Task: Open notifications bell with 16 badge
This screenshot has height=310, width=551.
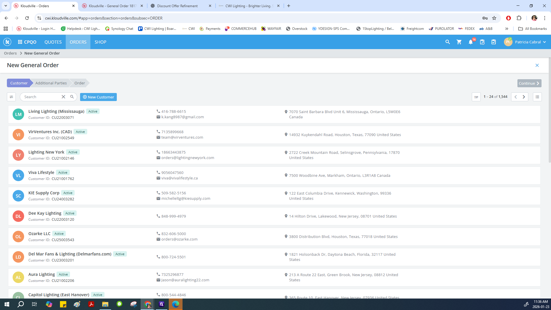Action: [471, 42]
